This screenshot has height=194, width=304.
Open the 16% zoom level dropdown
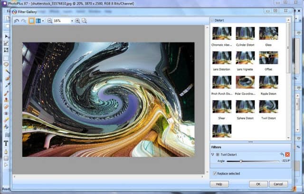tap(71, 21)
